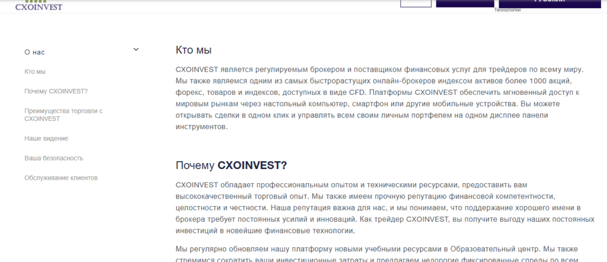Open Ваша безопасность sidebar link

pyautogui.click(x=54, y=158)
